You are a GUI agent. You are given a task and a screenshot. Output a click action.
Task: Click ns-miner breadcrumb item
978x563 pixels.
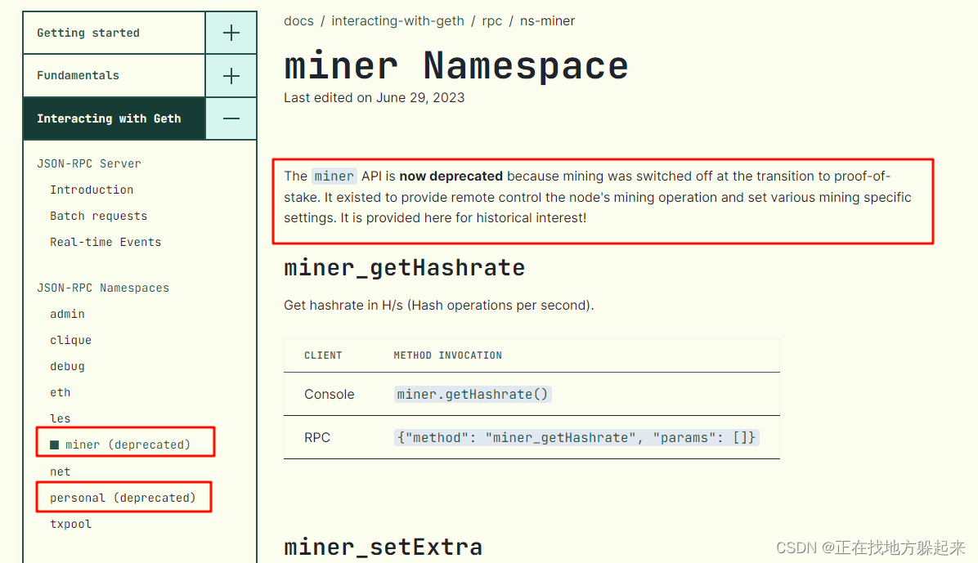[x=547, y=21]
